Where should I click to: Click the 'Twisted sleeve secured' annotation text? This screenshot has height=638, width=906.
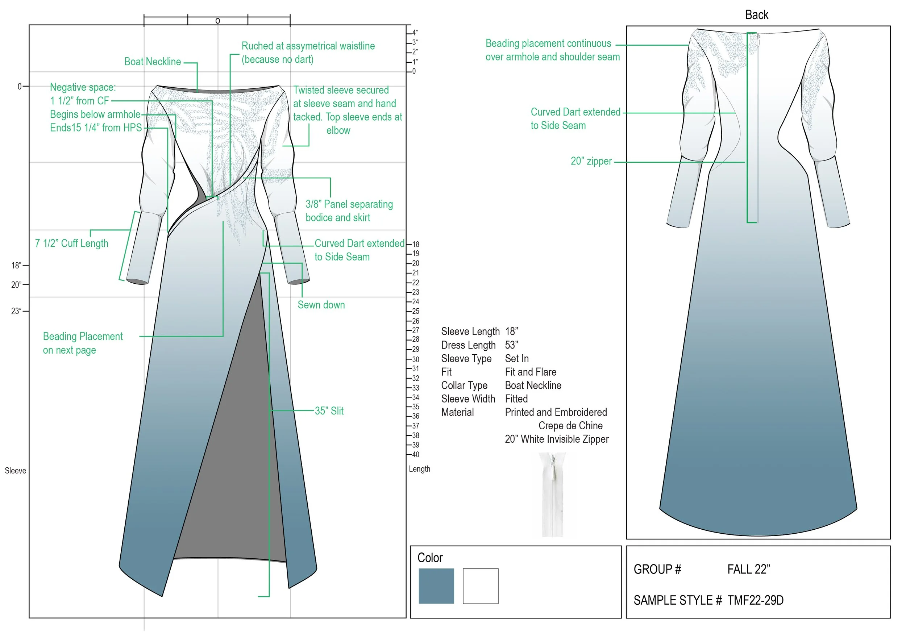(341, 90)
